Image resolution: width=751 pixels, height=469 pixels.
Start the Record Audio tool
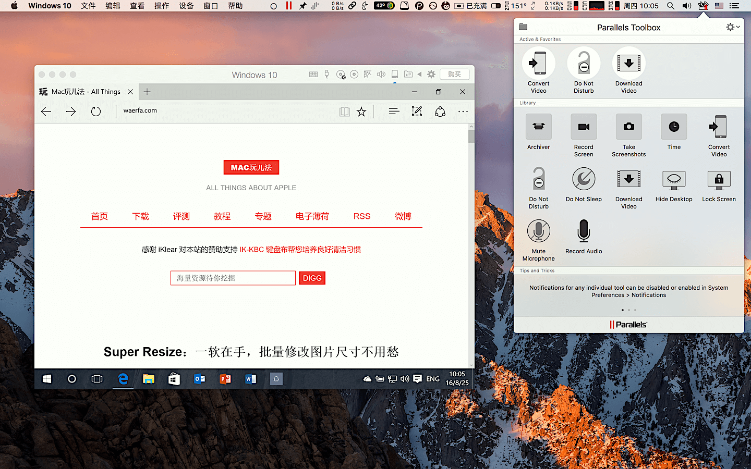click(x=584, y=236)
